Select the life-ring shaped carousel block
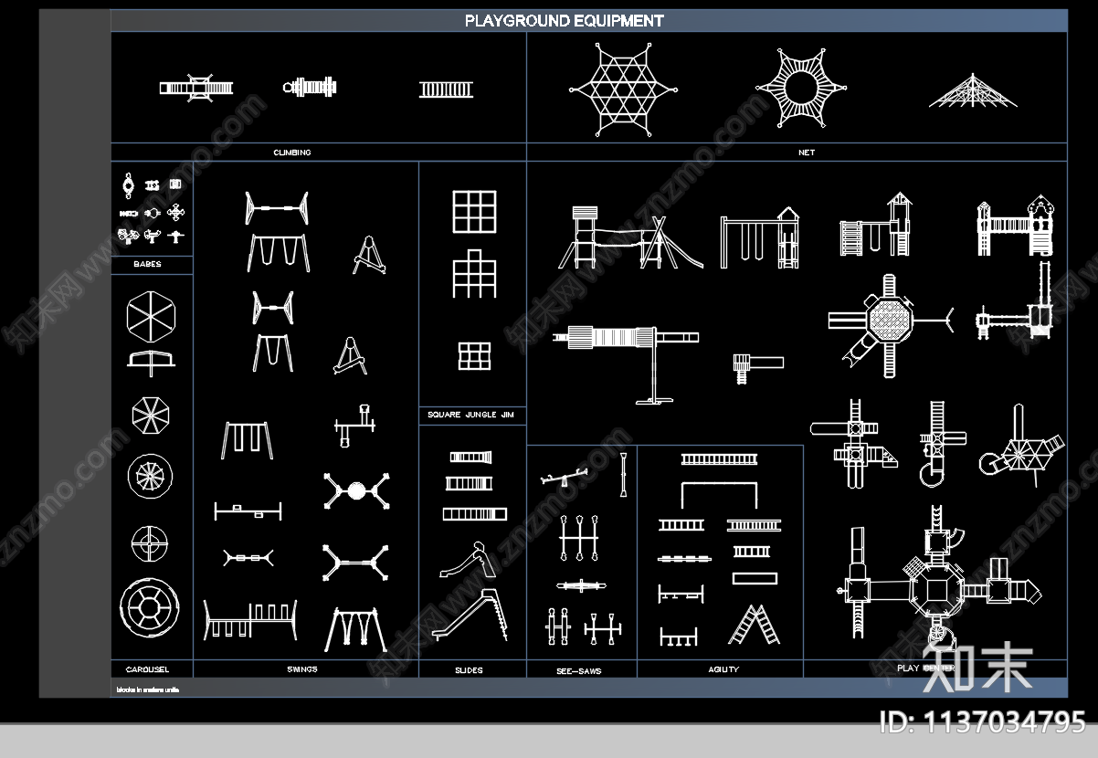This screenshot has height=758, width=1098. [150, 606]
